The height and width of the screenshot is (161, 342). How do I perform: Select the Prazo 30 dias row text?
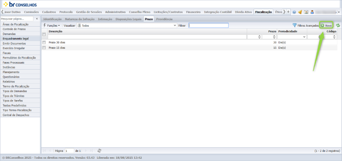pyautogui.click(x=57, y=42)
